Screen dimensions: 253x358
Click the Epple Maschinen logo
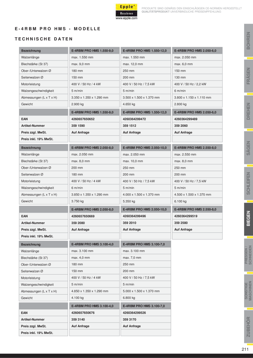126,10
